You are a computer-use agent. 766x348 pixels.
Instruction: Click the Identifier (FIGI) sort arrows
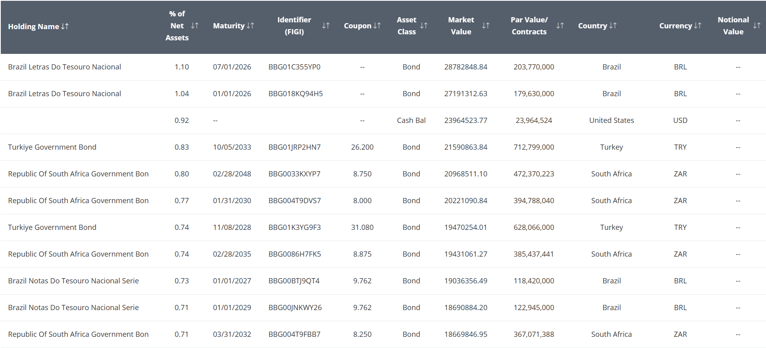(326, 26)
